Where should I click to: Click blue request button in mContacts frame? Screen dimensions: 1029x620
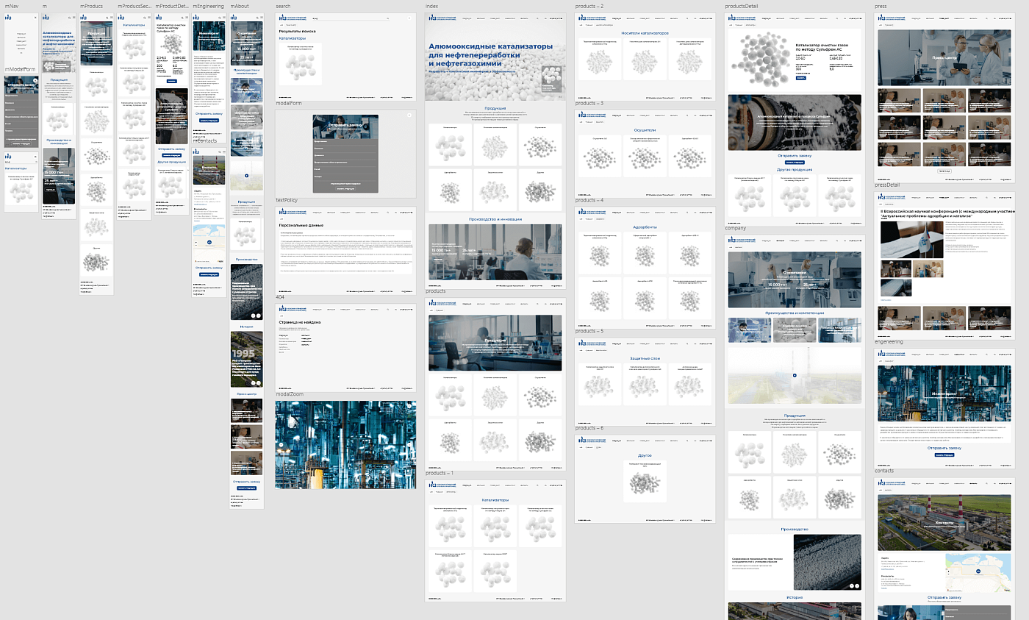pyautogui.click(x=209, y=274)
